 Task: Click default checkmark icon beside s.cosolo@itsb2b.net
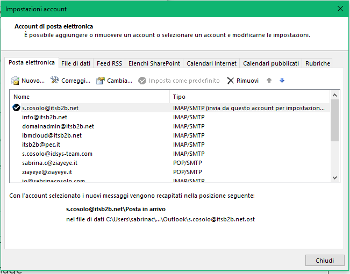pyautogui.click(x=16, y=108)
